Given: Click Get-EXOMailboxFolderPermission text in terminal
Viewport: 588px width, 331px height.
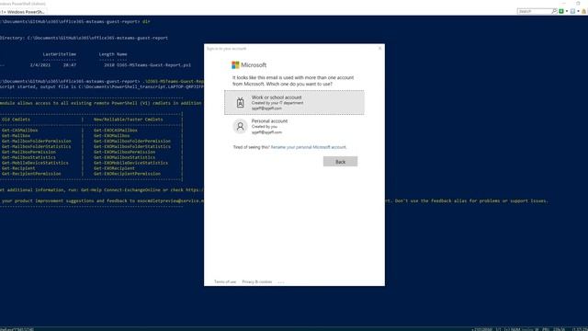Looking at the screenshot, I should pos(132,141).
